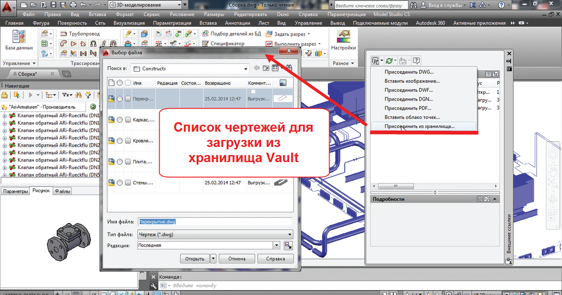Screen dimensions: 562x295
Task: Check the checkbox in Стены… row
Action: click(128, 183)
